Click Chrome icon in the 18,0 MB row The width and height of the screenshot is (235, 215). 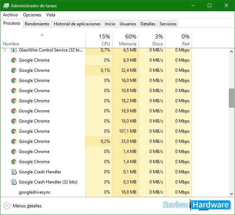[x=14, y=121]
